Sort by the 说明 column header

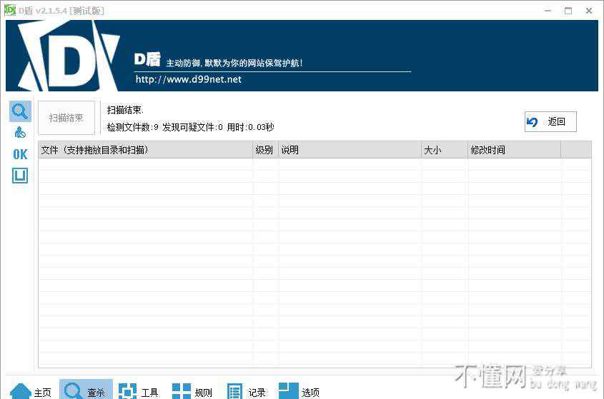pyautogui.click(x=350, y=150)
